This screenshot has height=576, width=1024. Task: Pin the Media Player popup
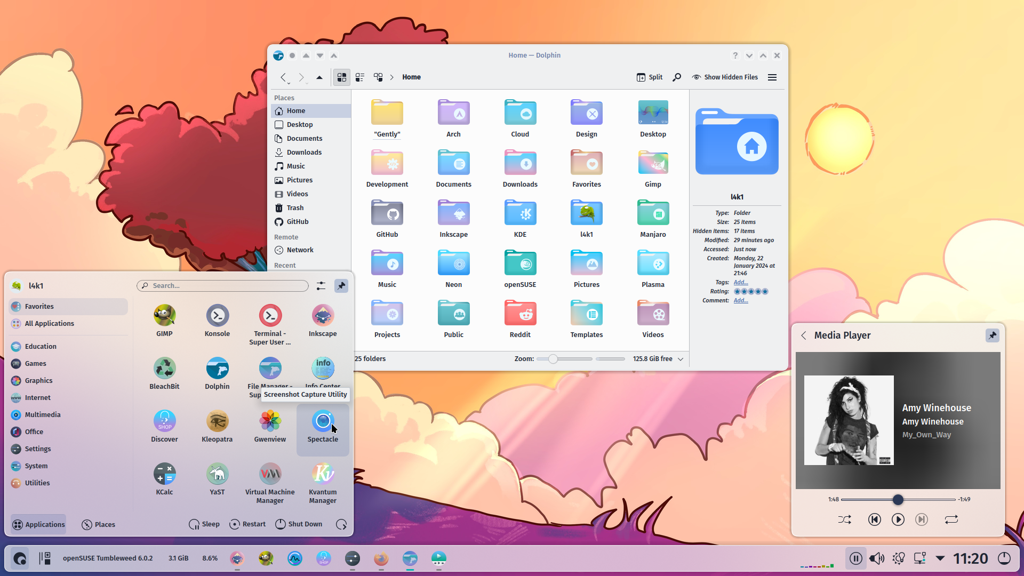pyautogui.click(x=992, y=335)
